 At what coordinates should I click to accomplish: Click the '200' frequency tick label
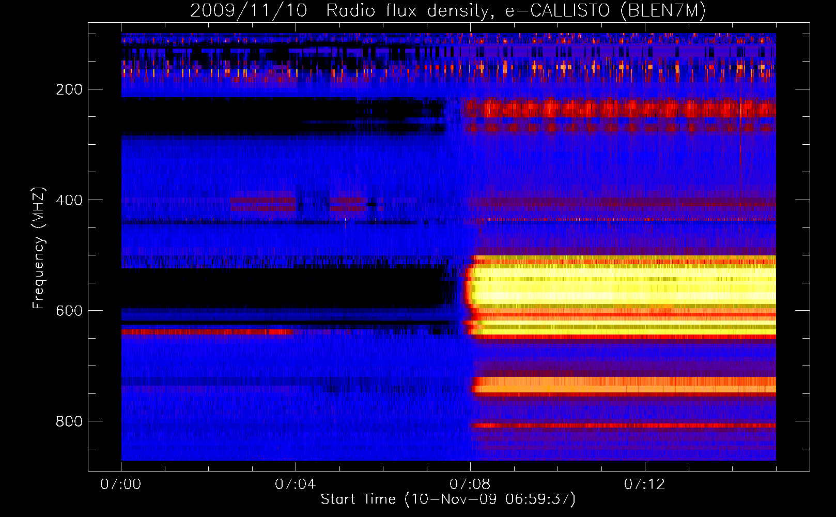(69, 89)
